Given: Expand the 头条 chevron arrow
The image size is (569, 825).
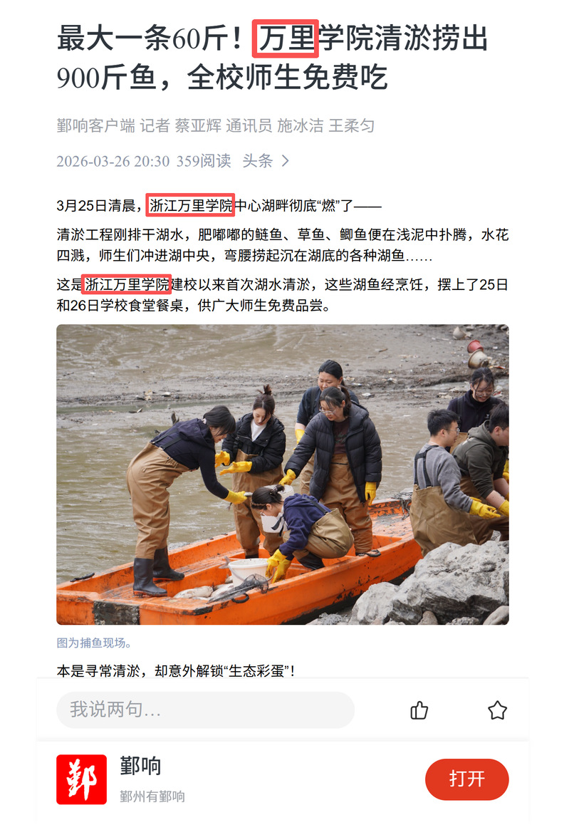Looking at the screenshot, I should (285, 160).
